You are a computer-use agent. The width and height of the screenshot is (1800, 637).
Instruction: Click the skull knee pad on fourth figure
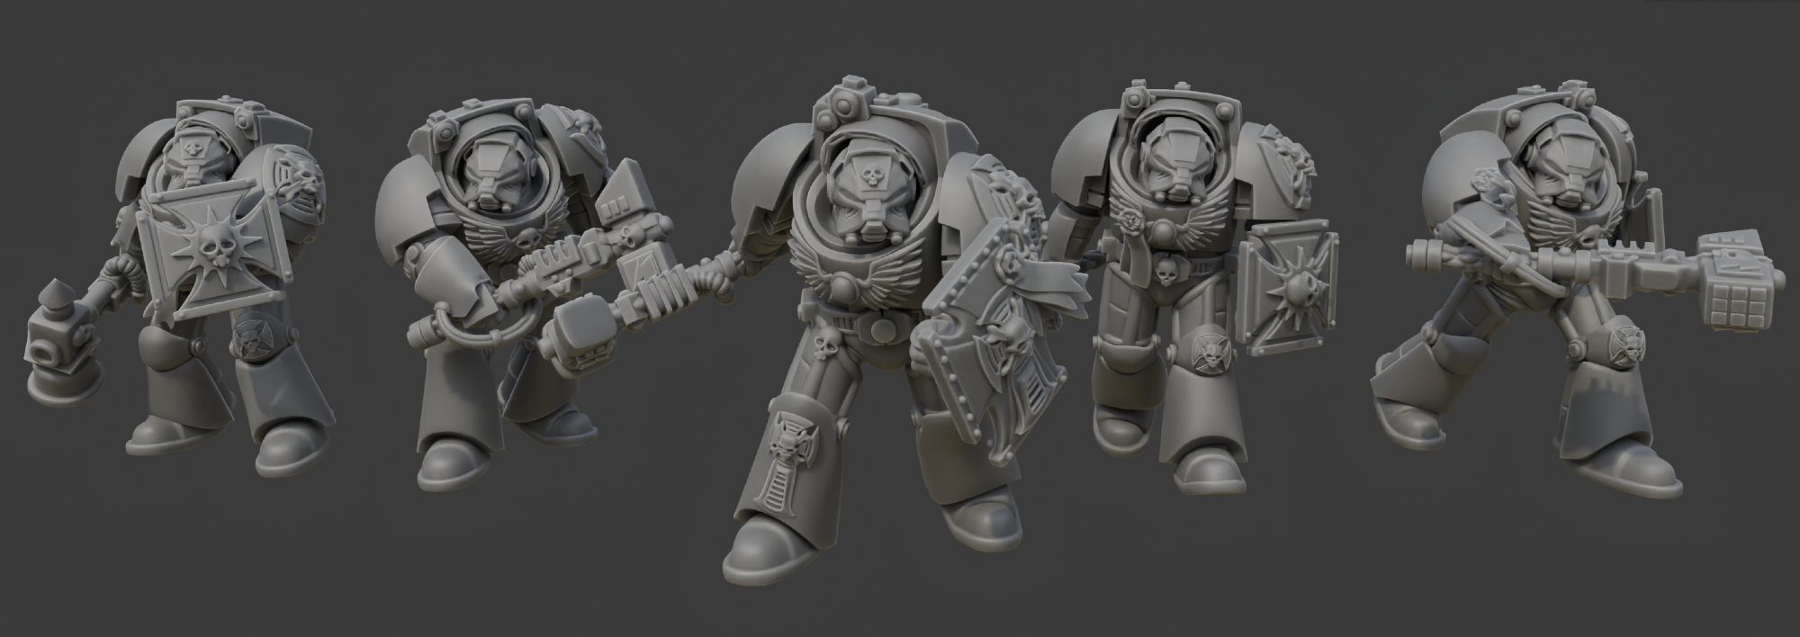(1210, 351)
